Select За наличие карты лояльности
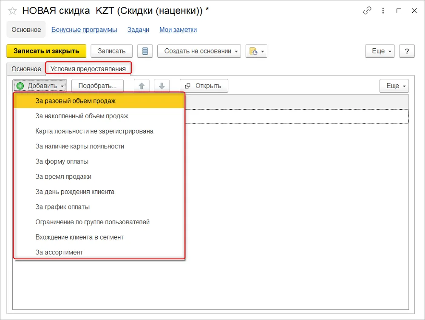 [x=99, y=146]
